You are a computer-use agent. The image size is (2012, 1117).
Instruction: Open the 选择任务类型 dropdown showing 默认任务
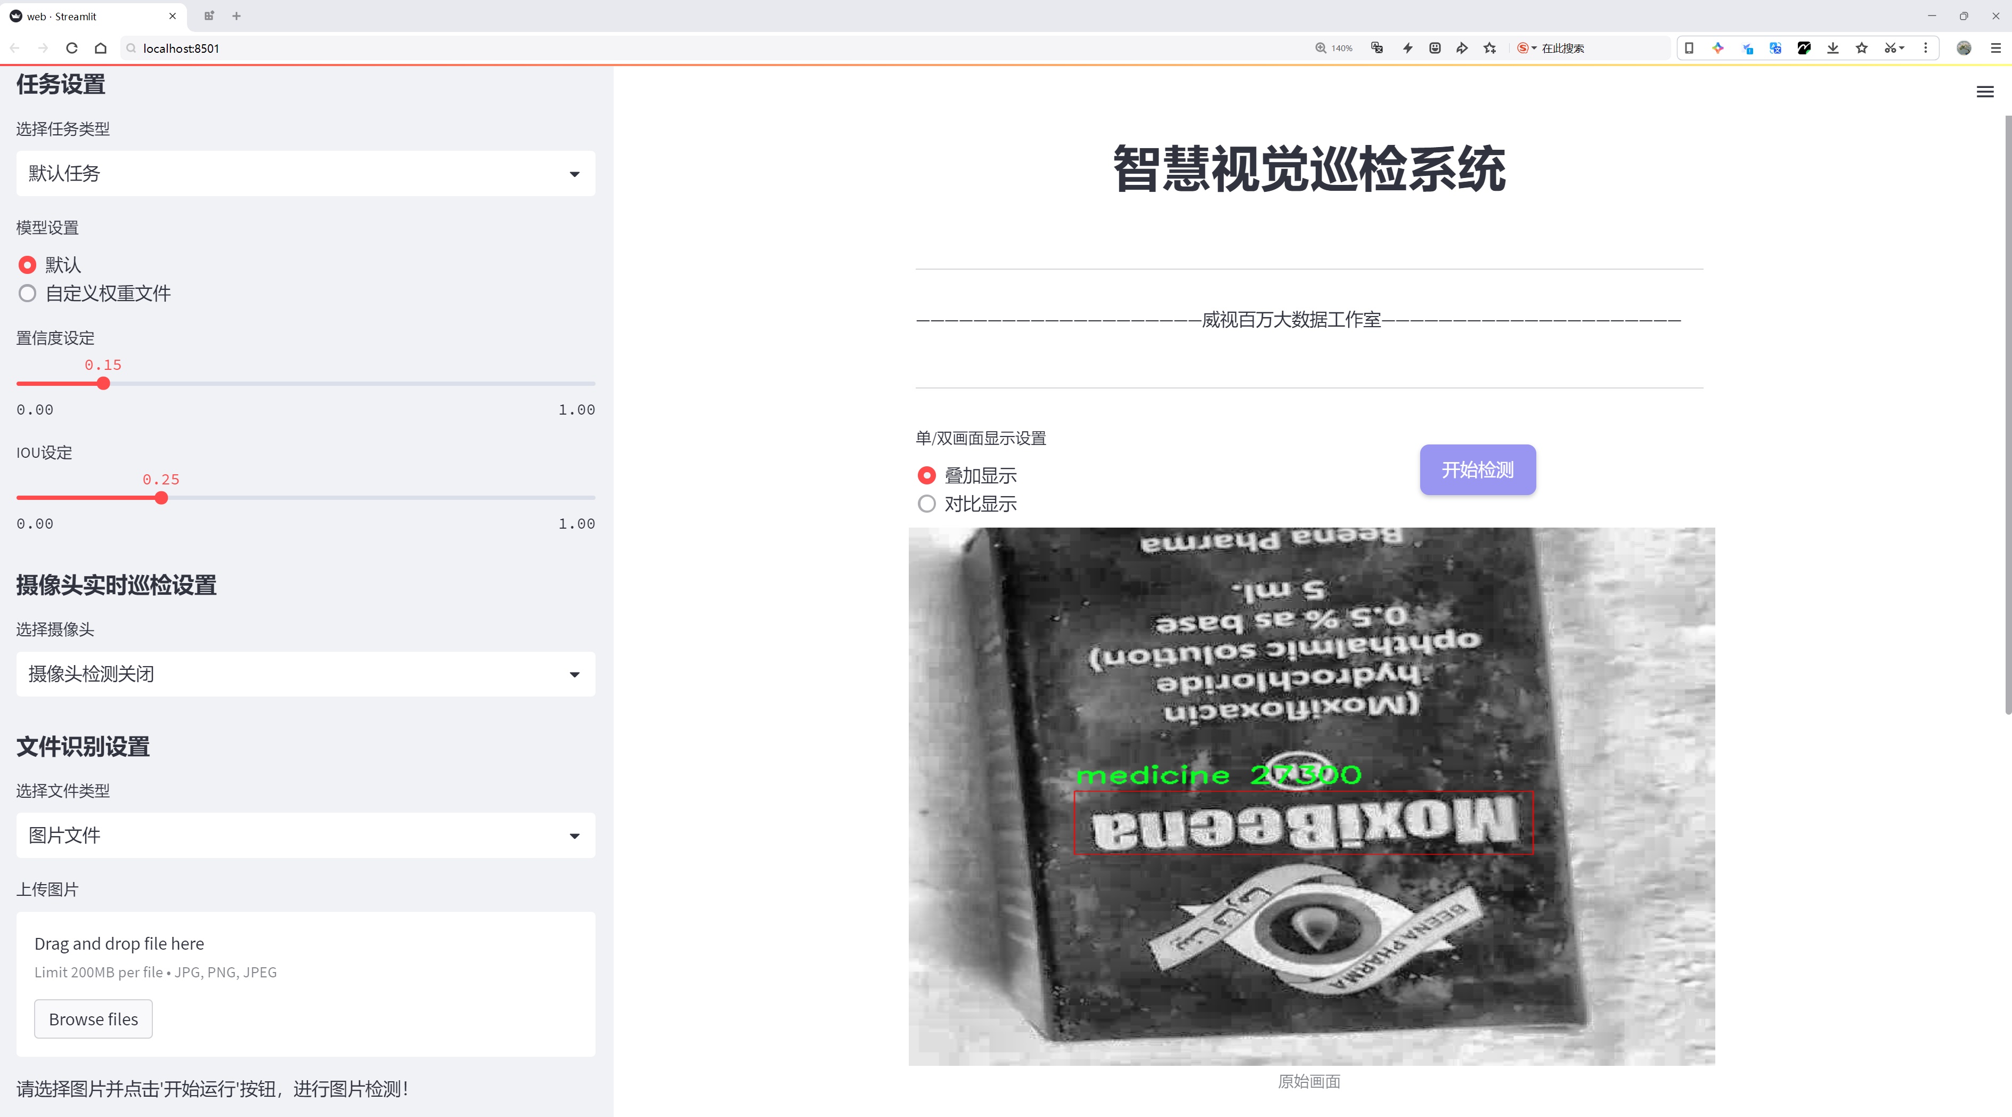point(305,173)
